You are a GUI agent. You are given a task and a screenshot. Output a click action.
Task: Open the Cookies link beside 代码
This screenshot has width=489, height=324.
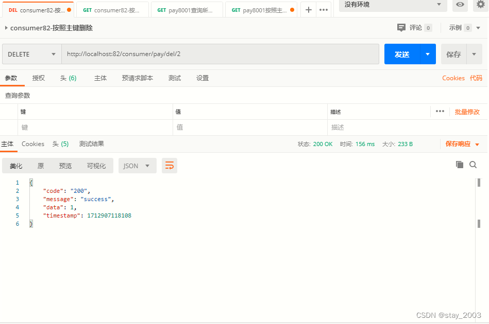(x=453, y=78)
